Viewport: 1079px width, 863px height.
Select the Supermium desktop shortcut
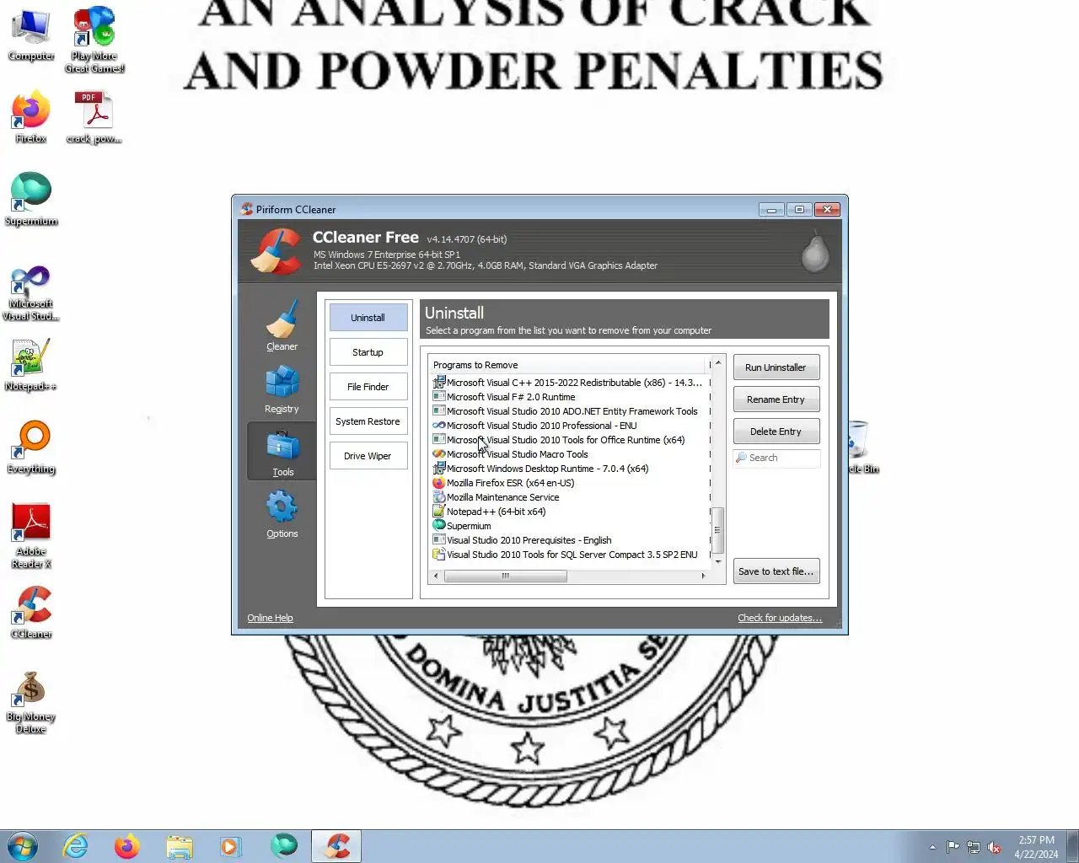31,200
